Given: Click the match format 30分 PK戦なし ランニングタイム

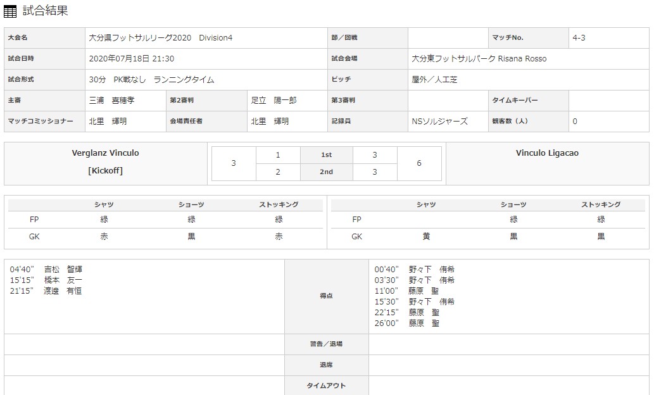Looking at the screenshot, I should click(x=152, y=80).
